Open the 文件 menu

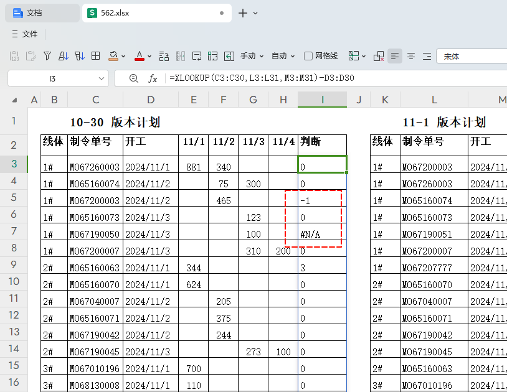click(x=30, y=34)
